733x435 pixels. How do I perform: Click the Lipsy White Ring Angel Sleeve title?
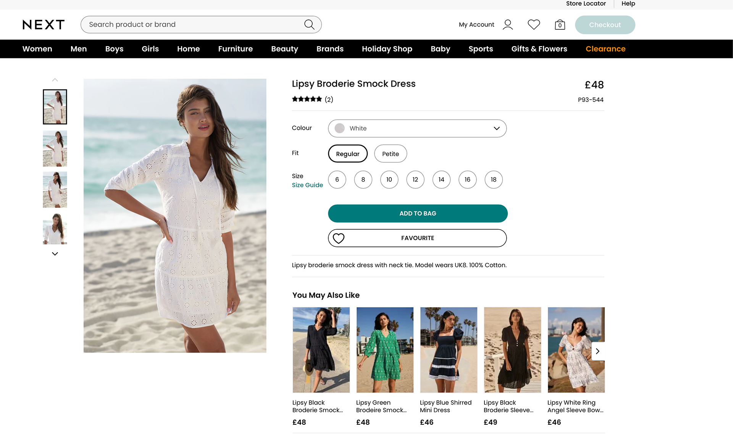pyautogui.click(x=575, y=406)
